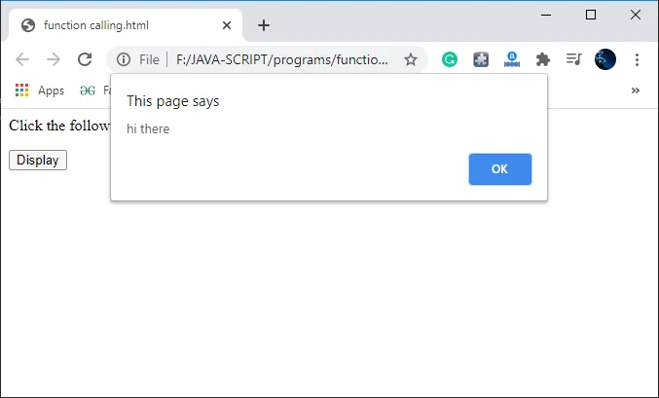Viewport: 659px width, 398px height.
Task: Open the Extensions puzzle menu
Action: tap(543, 59)
